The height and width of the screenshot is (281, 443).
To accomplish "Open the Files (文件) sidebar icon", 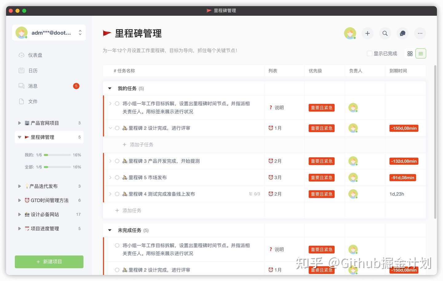I will 21,101.
